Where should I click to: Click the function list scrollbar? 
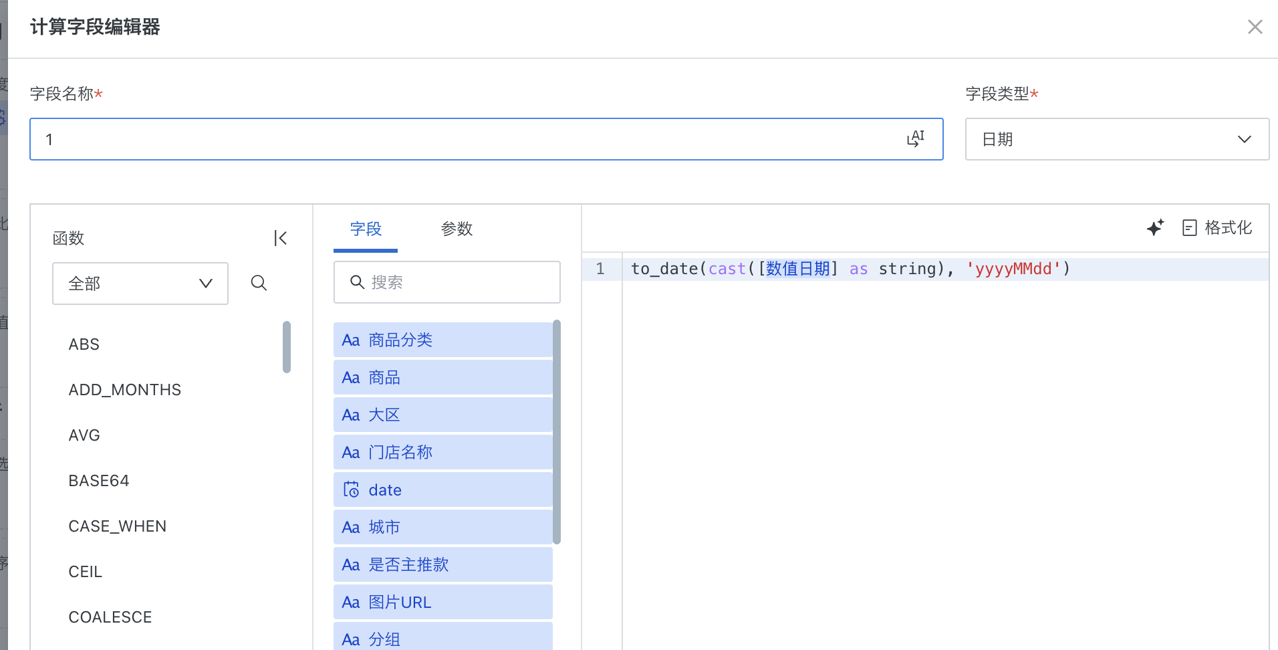point(287,347)
